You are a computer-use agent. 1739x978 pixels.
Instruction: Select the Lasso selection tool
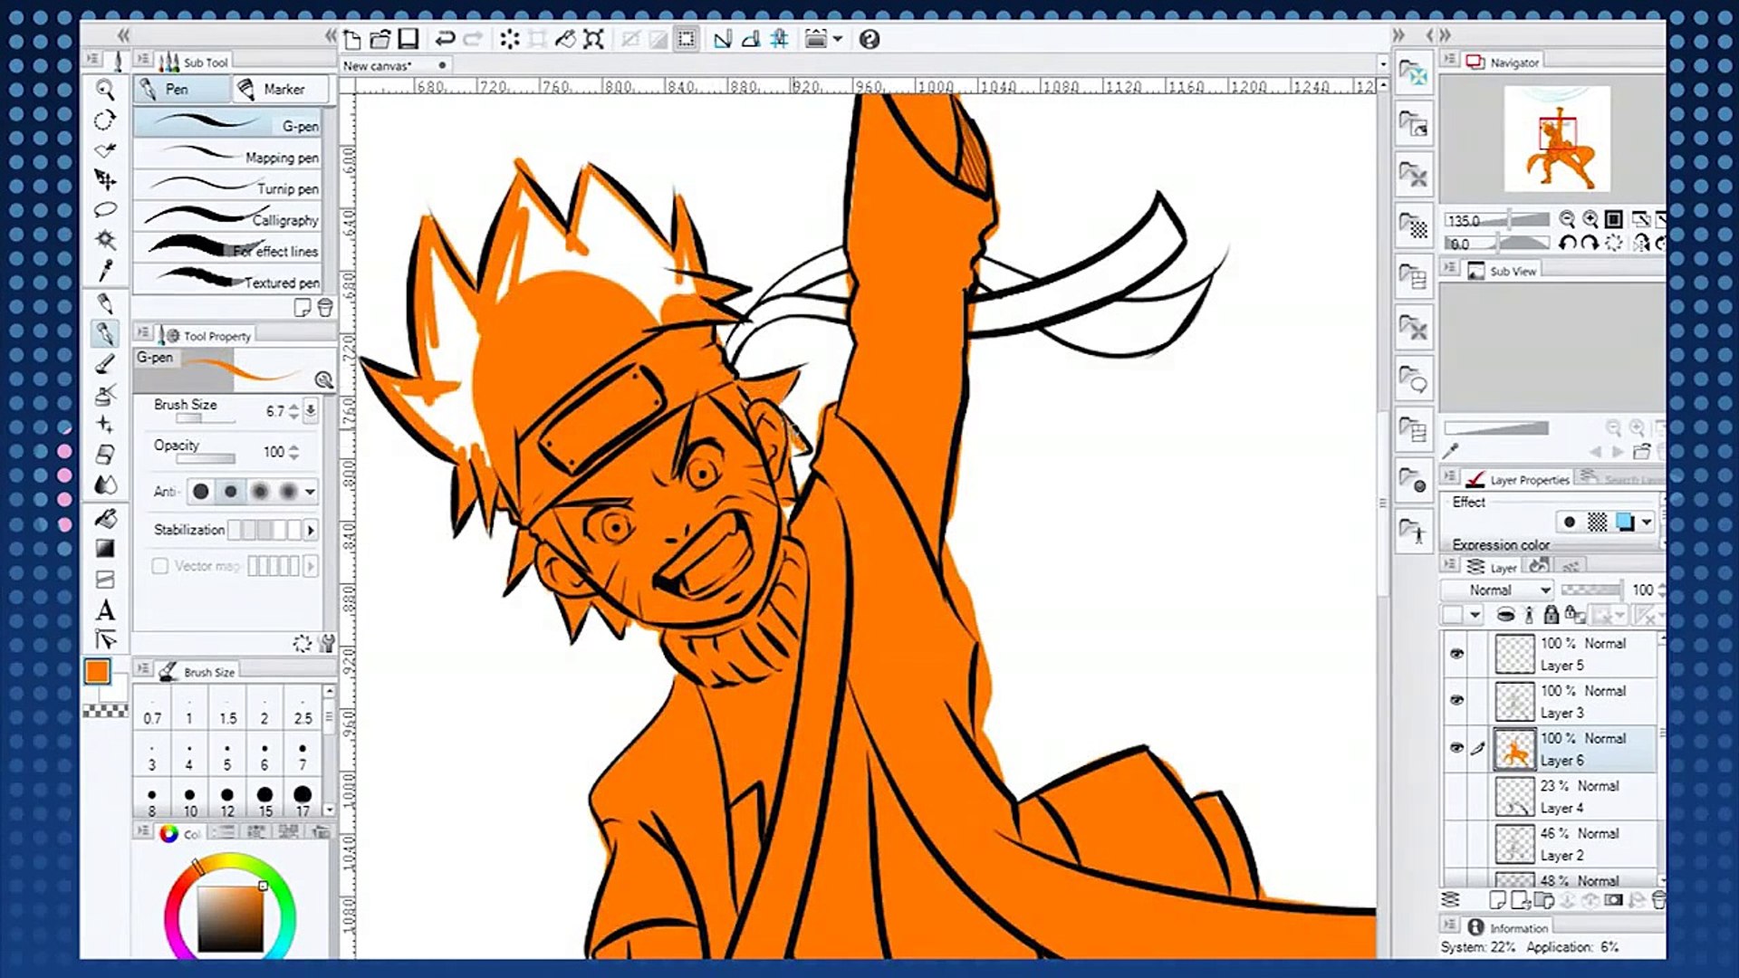pos(105,209)
